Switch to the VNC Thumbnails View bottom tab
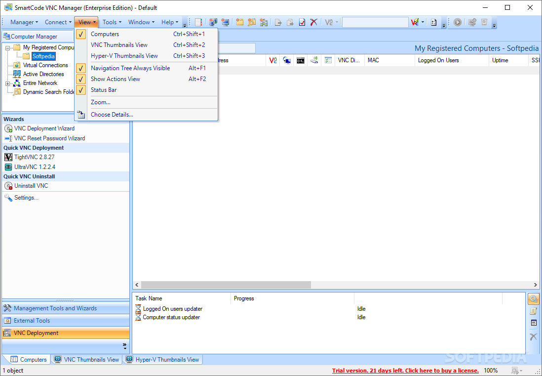Image resolution: width=542 pixels, height=376 pixels. point(86,359)
